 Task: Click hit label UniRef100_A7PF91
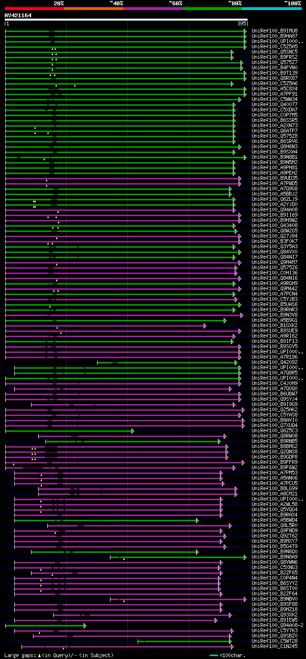(x=274, y=94)
